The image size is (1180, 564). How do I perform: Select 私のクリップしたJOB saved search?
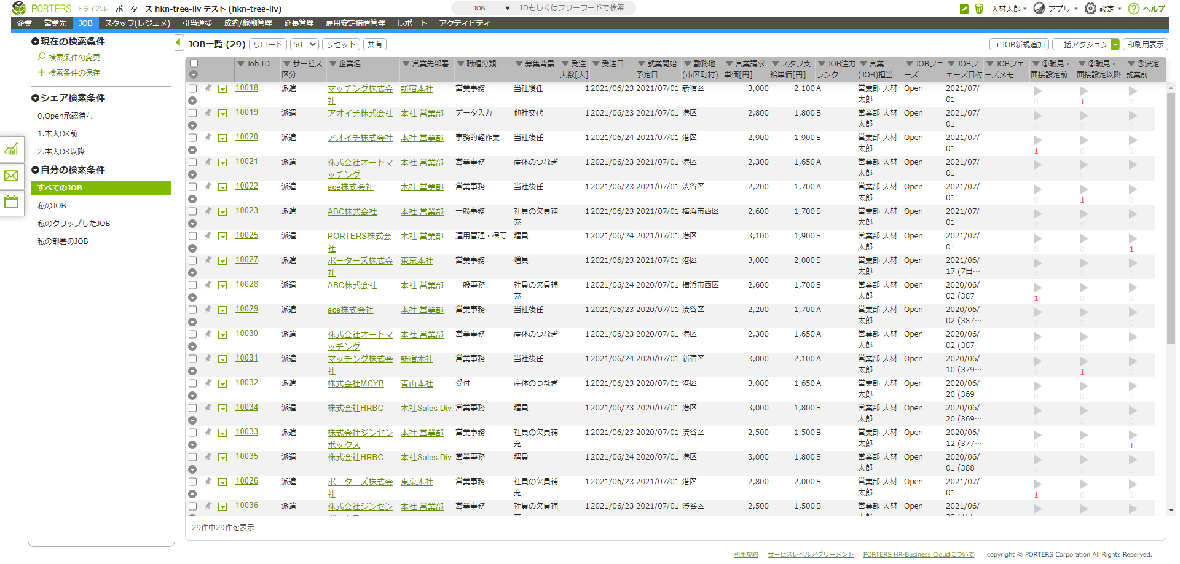pos(74,224)
